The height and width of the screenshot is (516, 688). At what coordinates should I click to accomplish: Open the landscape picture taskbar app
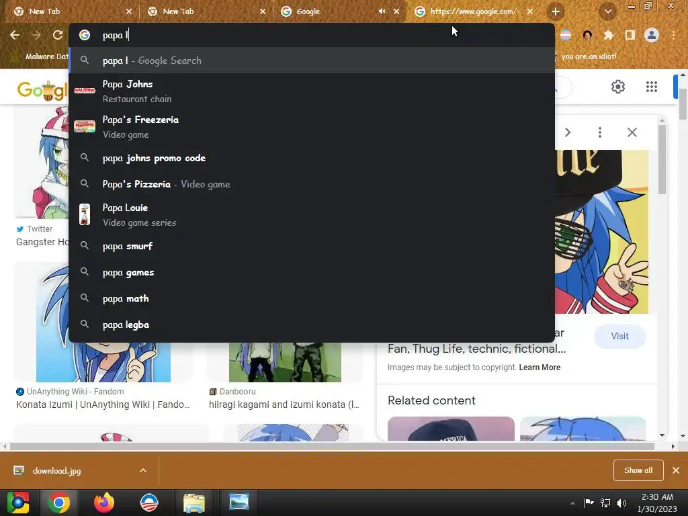click(x=239, y=503)
